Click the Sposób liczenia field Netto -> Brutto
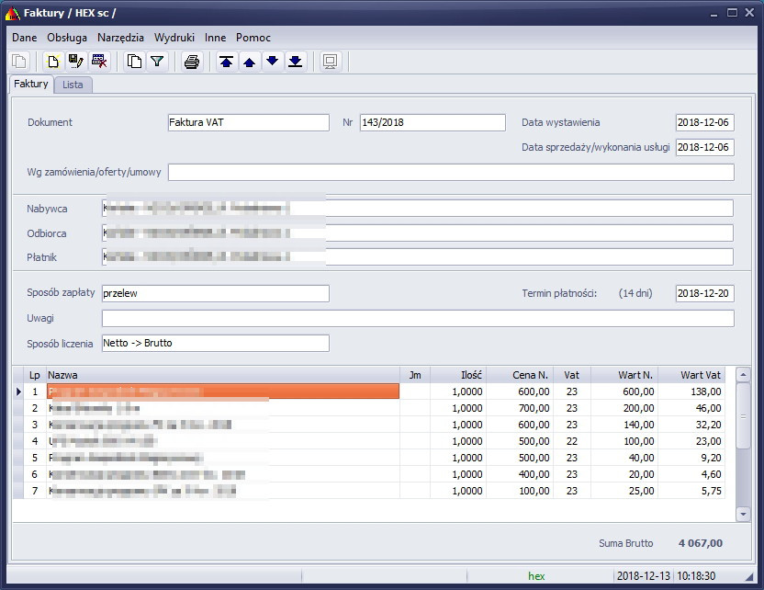 216,344
